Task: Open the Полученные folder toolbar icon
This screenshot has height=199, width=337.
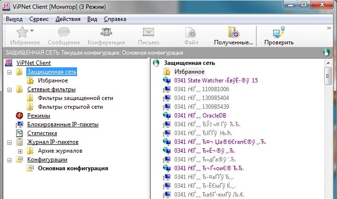Action: [x=234, y=32]
